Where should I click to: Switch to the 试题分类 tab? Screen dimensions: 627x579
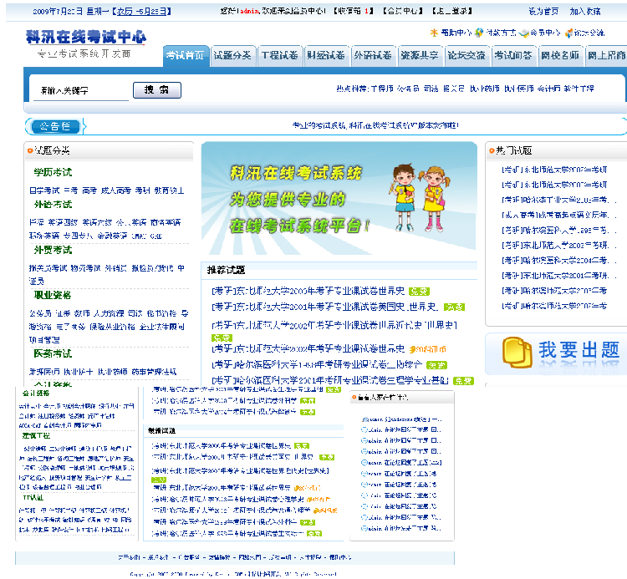pyautogui.click(x=232, y=56)
